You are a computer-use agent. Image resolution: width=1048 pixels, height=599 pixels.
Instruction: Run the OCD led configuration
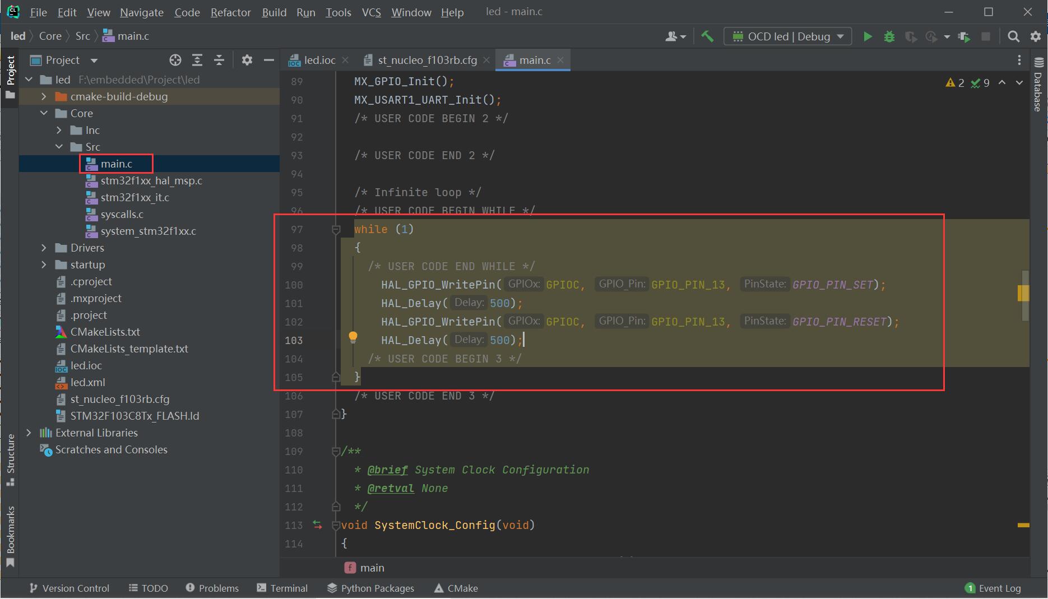click(868, 36)
